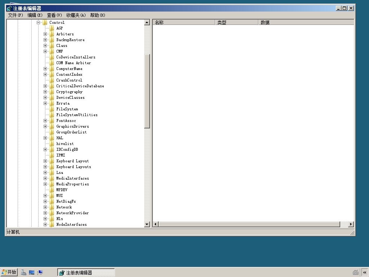Expand the Arbiters node
This screenshot has height=277, width=369.
pos(45,34)
